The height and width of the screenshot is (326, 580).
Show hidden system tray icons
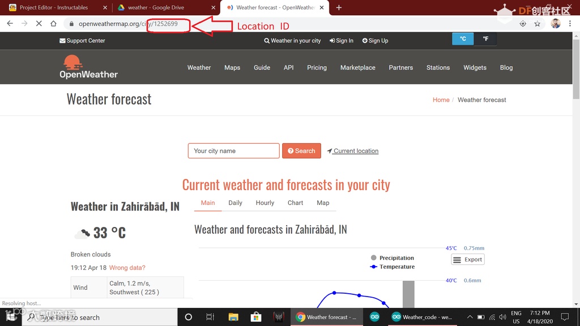[x=470, y=317]
